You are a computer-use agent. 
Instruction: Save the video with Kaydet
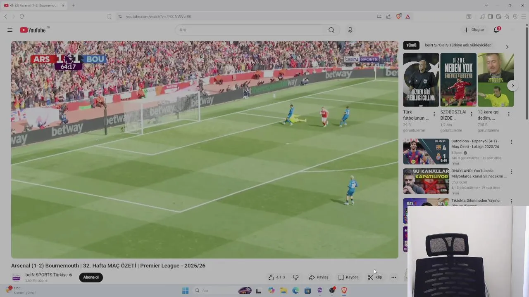[x=348, y=278]
